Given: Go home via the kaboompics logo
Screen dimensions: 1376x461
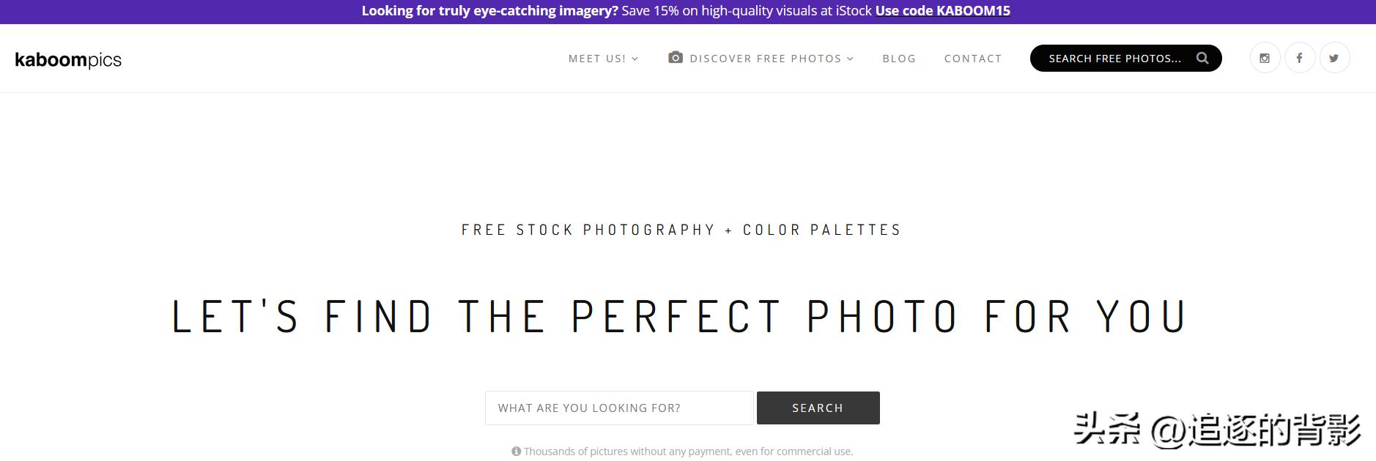Looking at the screenshot, I should (x=68, y=60).
